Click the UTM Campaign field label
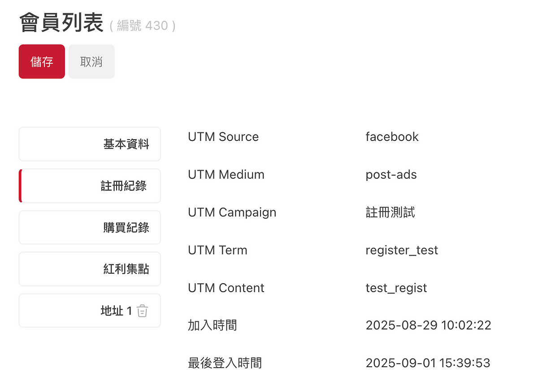The height and width of the screenshot is (377, 538). 232,212
